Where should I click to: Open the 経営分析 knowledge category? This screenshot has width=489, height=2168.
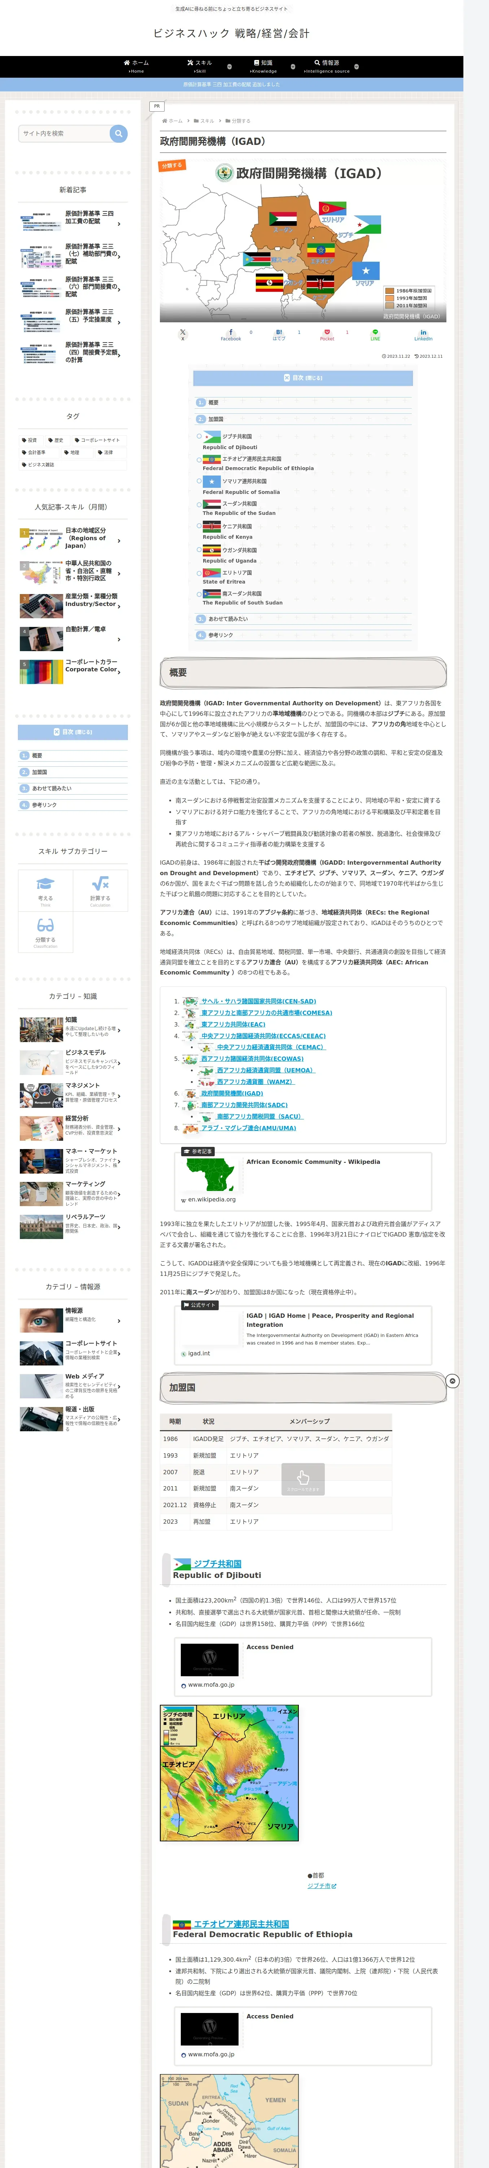coord(73,1128)
